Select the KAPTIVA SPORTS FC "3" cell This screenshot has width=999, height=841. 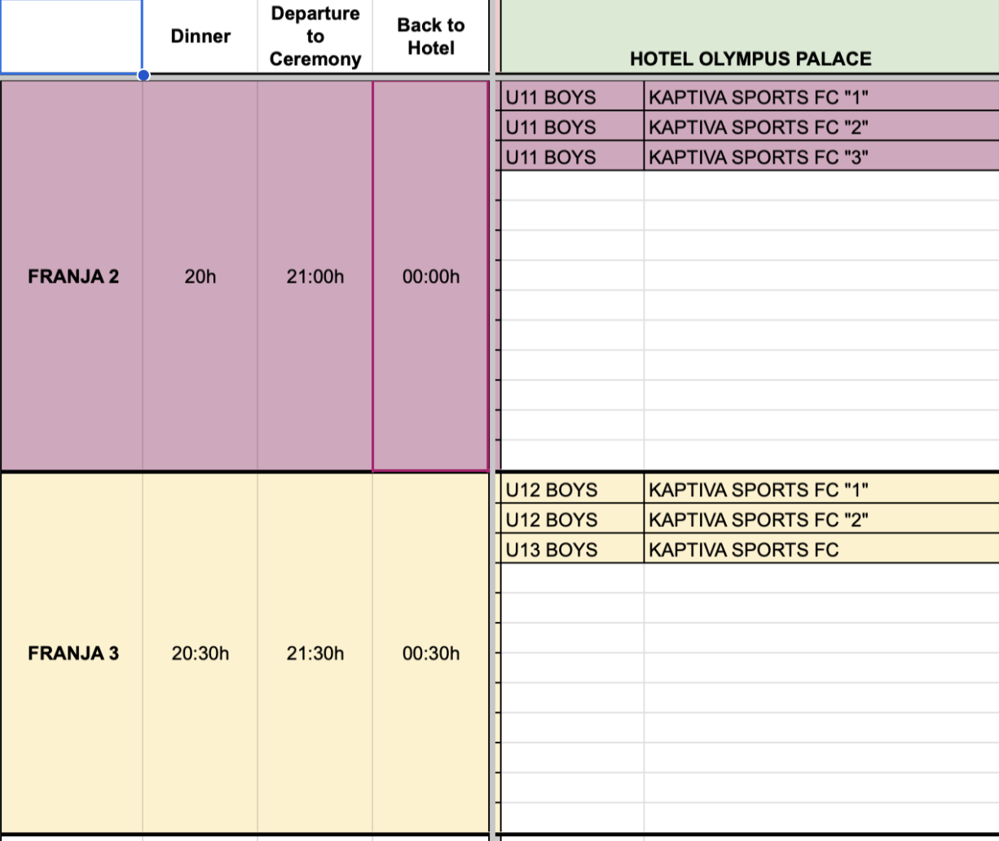pos(821,156)
